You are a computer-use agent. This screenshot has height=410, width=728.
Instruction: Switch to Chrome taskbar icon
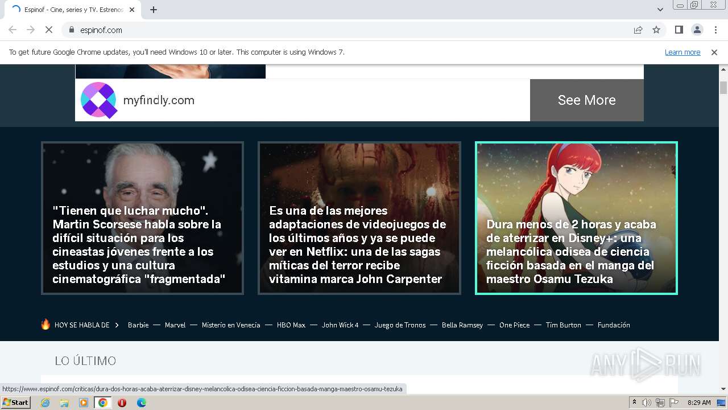pyautogui.click(x=103, y=403)
